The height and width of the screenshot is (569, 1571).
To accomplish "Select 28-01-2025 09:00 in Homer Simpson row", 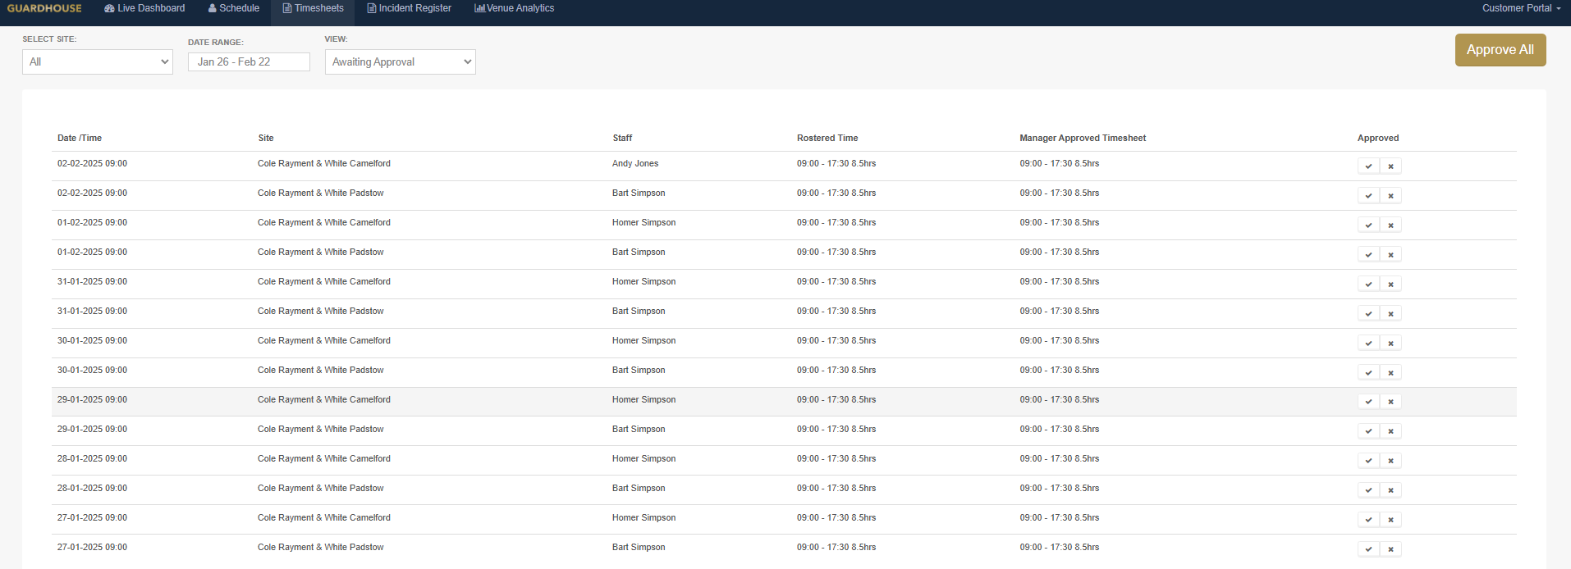I will pos(92,458).
